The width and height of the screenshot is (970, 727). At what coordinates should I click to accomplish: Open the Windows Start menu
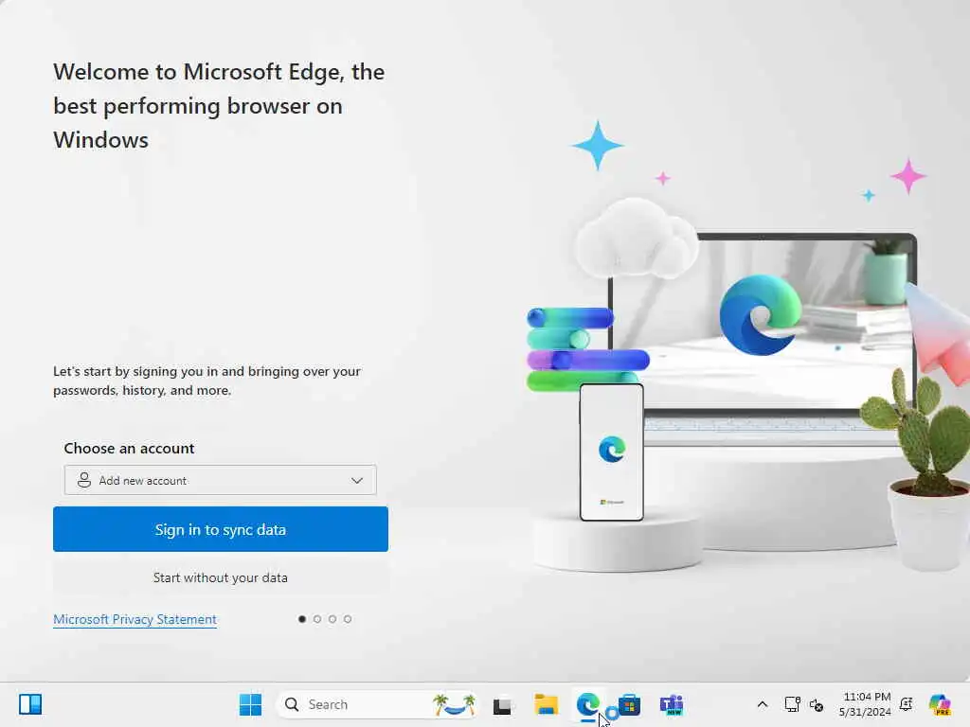(250, 704)
